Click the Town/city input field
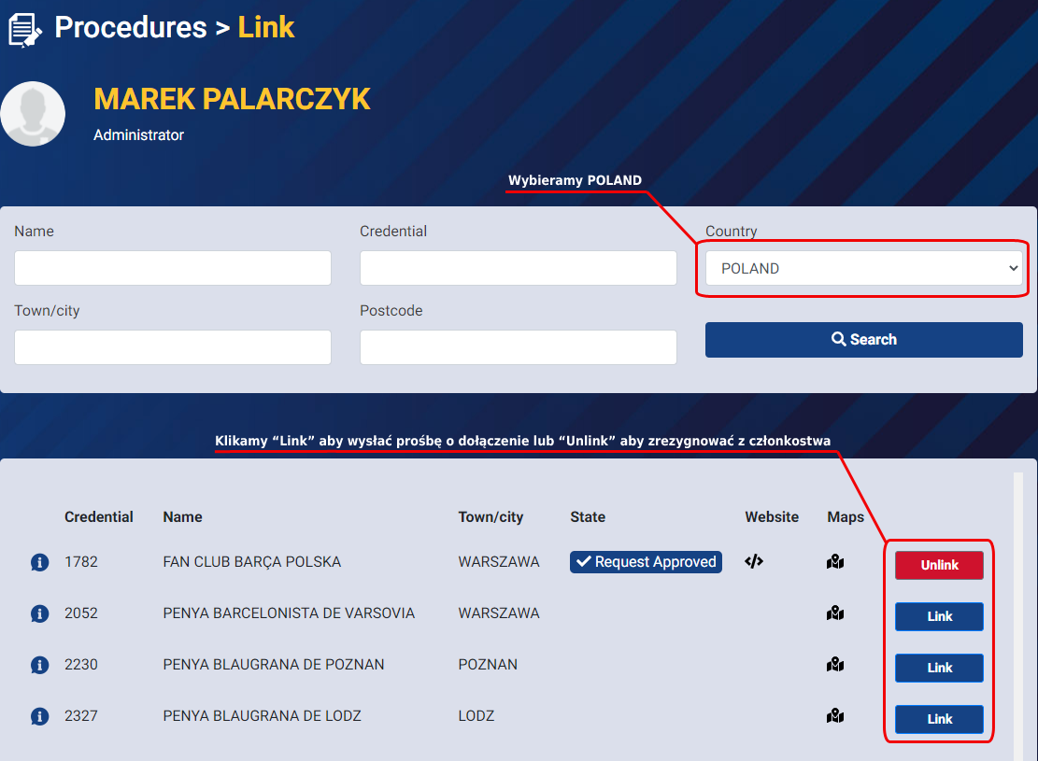 tap(173, 347)
